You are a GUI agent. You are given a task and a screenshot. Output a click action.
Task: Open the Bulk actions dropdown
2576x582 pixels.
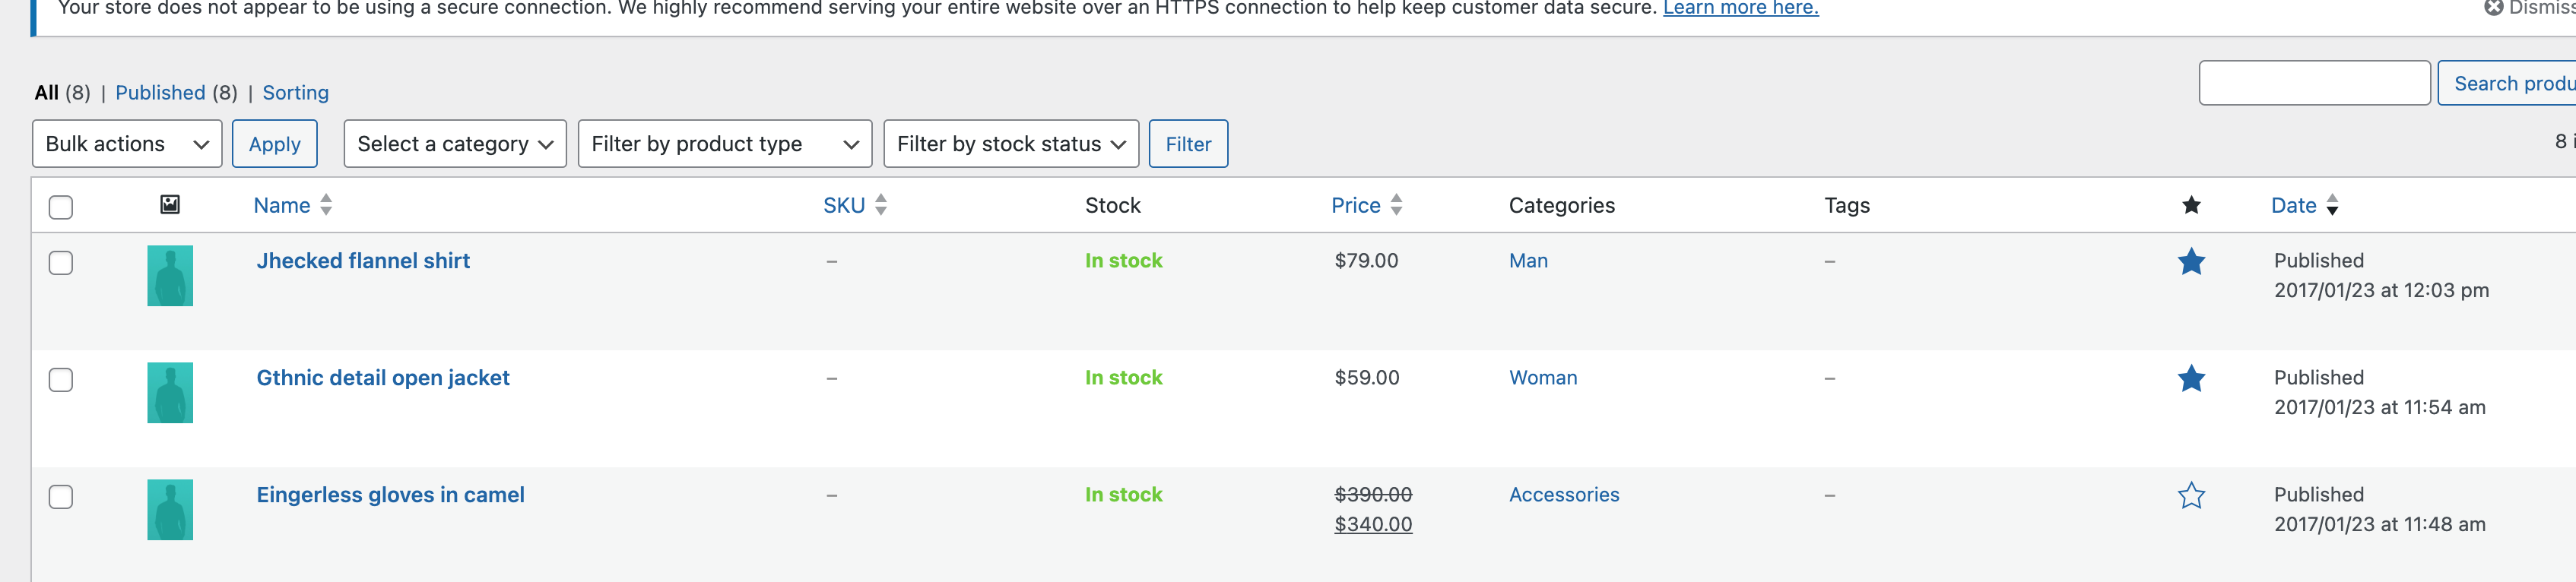127,144
